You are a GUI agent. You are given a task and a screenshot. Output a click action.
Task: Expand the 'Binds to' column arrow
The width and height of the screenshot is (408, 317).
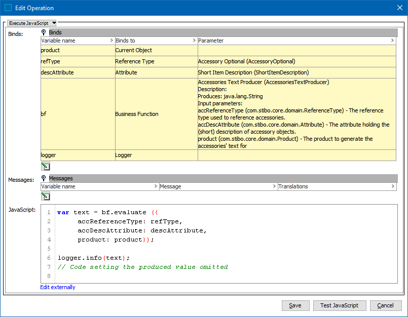point(194,41)
